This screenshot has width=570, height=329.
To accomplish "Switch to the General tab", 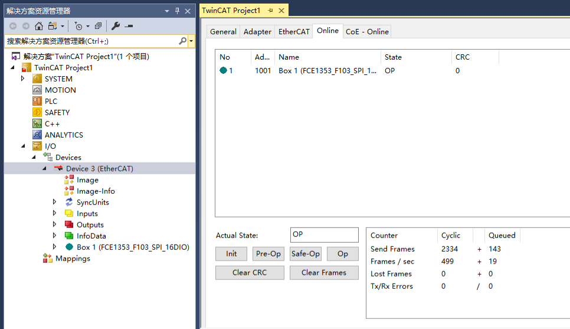I will (x=223, y=32).
